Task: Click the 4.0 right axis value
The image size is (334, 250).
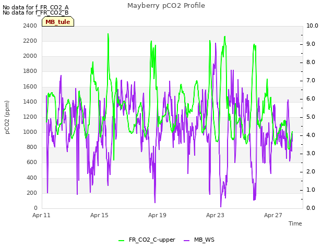Action: tap(311, 135)
